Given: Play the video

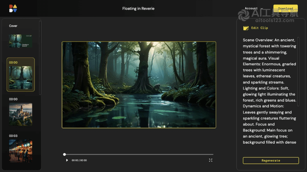Looking at the screenshot, I should [x=67, y=160].
